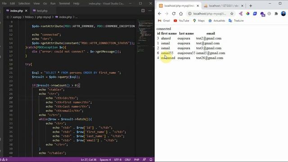Viewport: 288px width, 162px height.
Task: Click the pink arrow extension icon
Action: [241, 13]
